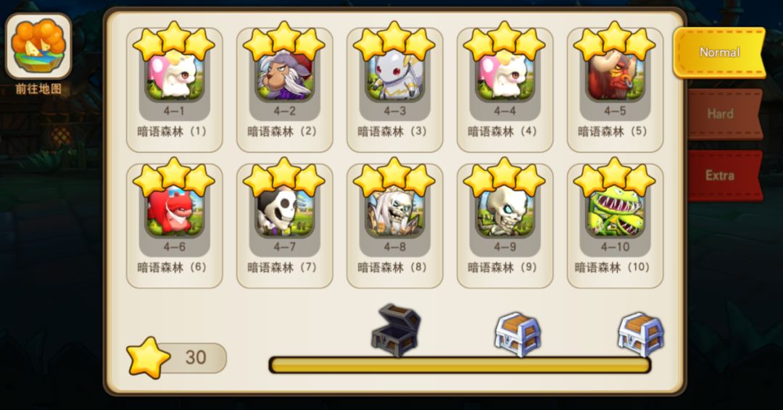The width and height of the screenshot is (783, 410).
Task: Open the first dark opened treasure chest
Action: point(396,331)
